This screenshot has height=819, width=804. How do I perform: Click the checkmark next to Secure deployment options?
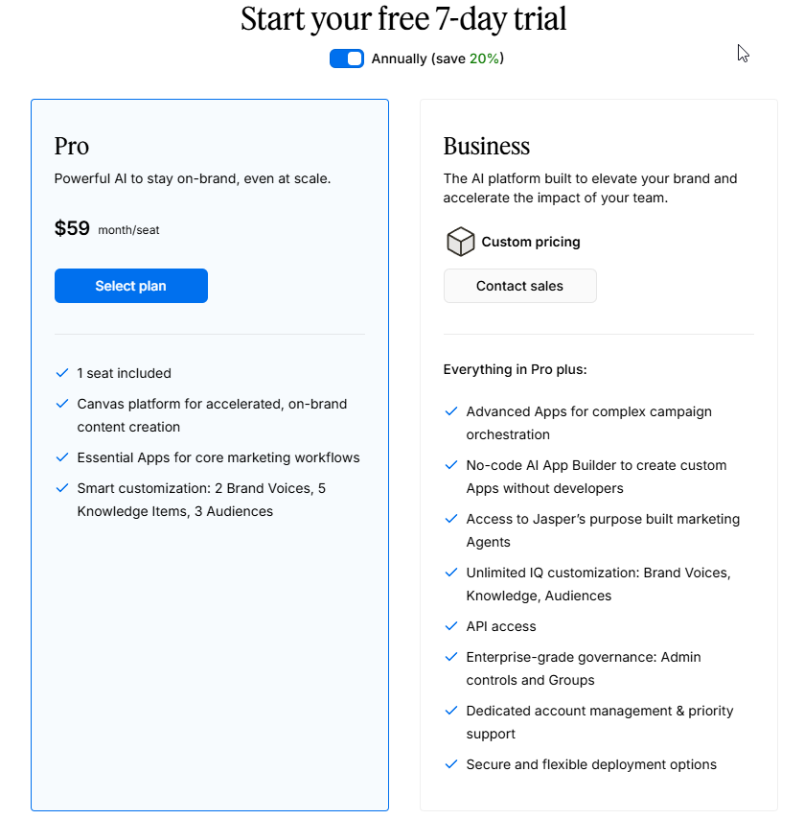(x=451, y=764)
